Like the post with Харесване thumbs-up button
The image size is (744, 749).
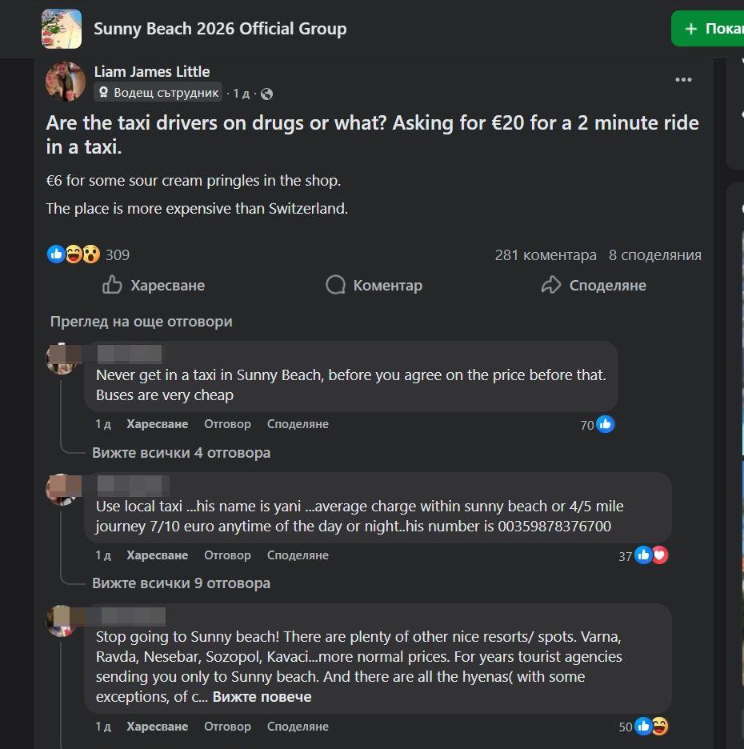[x=154, y=285]
